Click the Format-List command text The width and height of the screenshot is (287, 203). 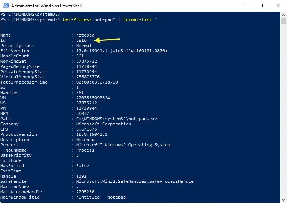point(137,19)
